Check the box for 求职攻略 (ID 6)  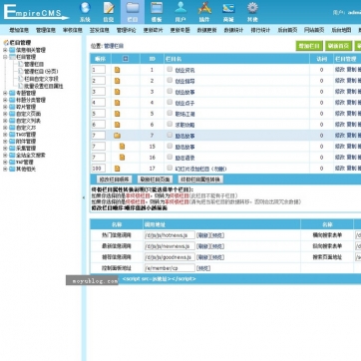tap(170, 125)
